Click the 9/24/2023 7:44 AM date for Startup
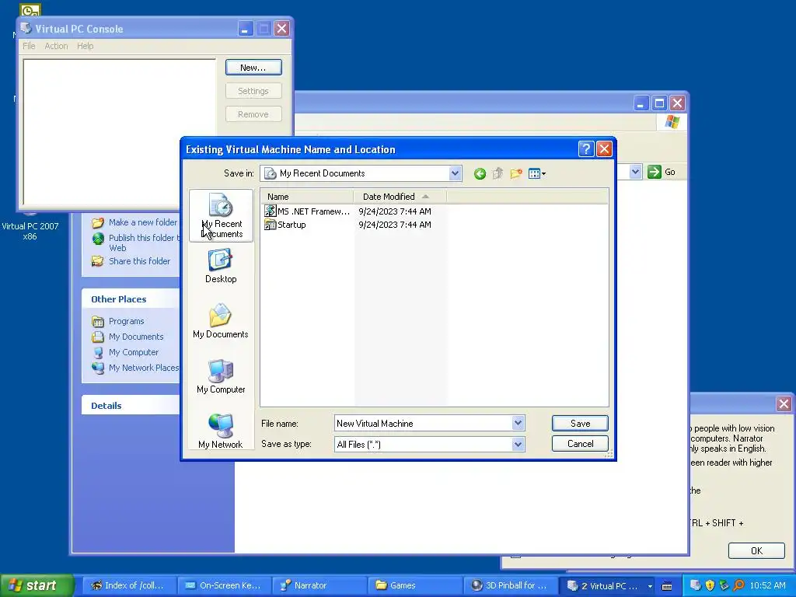Screen dimensions: 796x597 [x=394, y=225]
